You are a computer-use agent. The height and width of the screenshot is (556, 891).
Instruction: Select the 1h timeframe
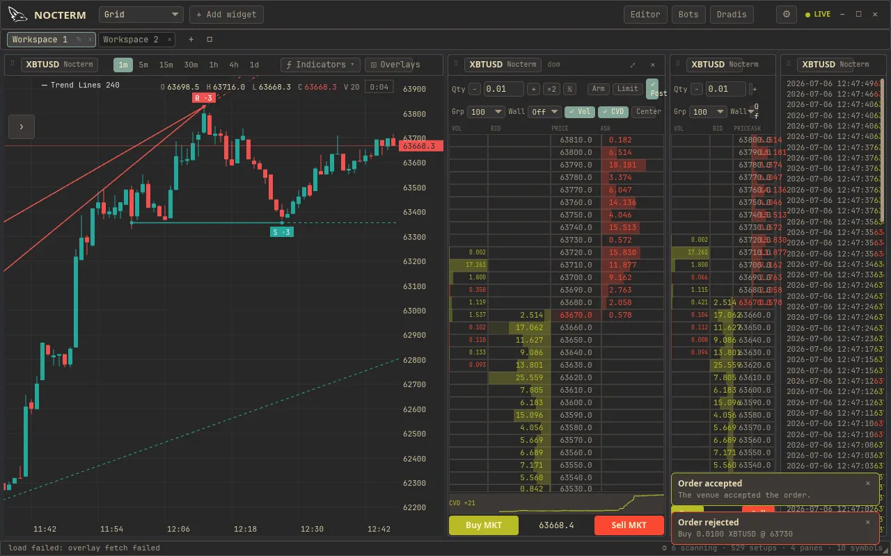pyautogui.click(x=214, y=65)
